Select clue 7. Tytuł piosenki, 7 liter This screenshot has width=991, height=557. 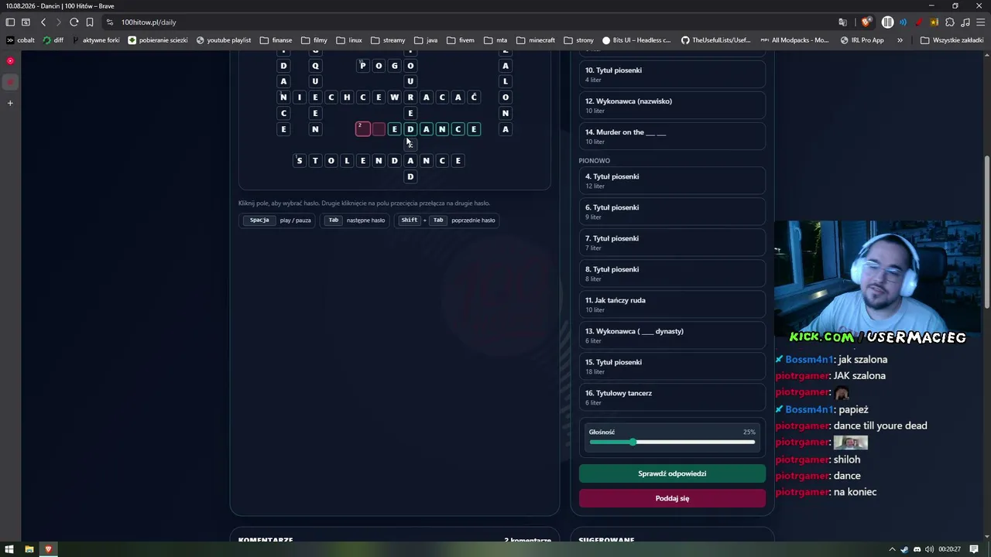pos(672,243)
